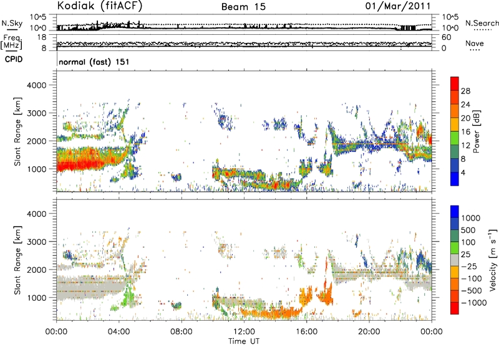Click the '28' Power colorbar tick label
Viewport: 499px width, 345px height.
[465, 91]
